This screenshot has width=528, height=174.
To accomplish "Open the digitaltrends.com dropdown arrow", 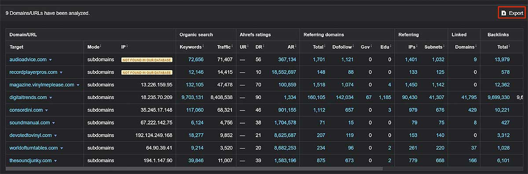I will click(x=51, y=98).
